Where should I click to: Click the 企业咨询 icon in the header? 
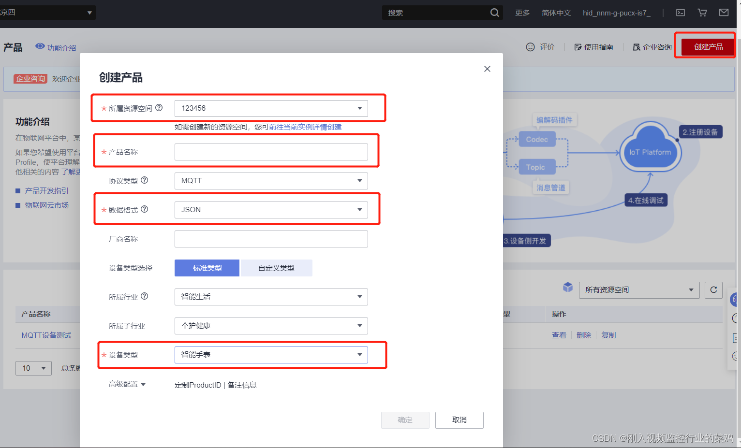coord(637,47)
